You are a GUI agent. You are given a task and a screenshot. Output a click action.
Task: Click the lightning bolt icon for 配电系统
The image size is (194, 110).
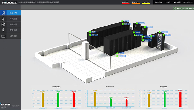3,30
